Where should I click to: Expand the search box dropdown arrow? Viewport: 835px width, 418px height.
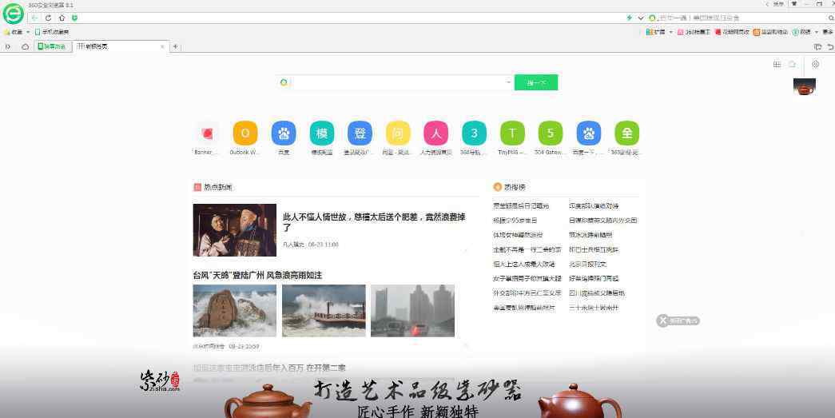click(x=508, y=82)
